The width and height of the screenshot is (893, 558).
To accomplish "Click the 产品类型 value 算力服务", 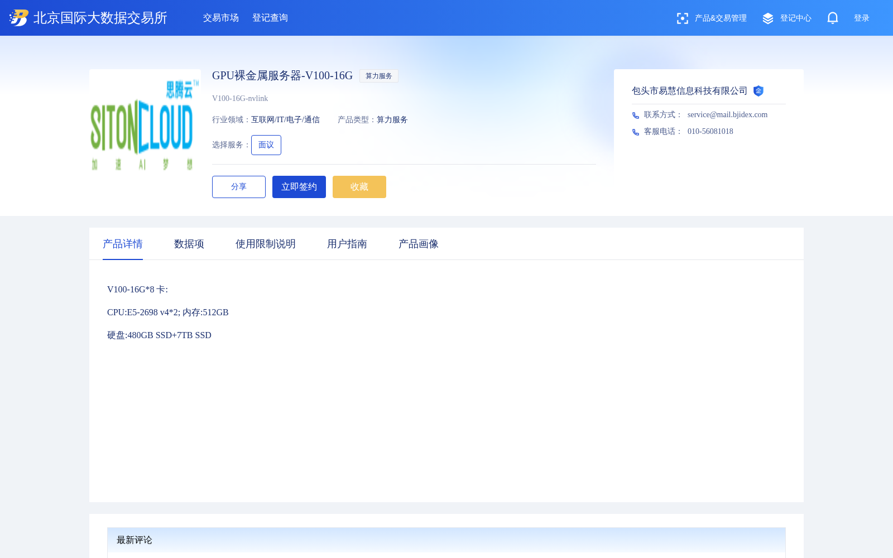I will coord(392,120).
